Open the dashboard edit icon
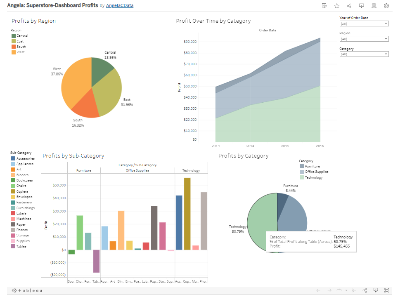This screenshot has height=297, width=393. click(x=324, y=6)
